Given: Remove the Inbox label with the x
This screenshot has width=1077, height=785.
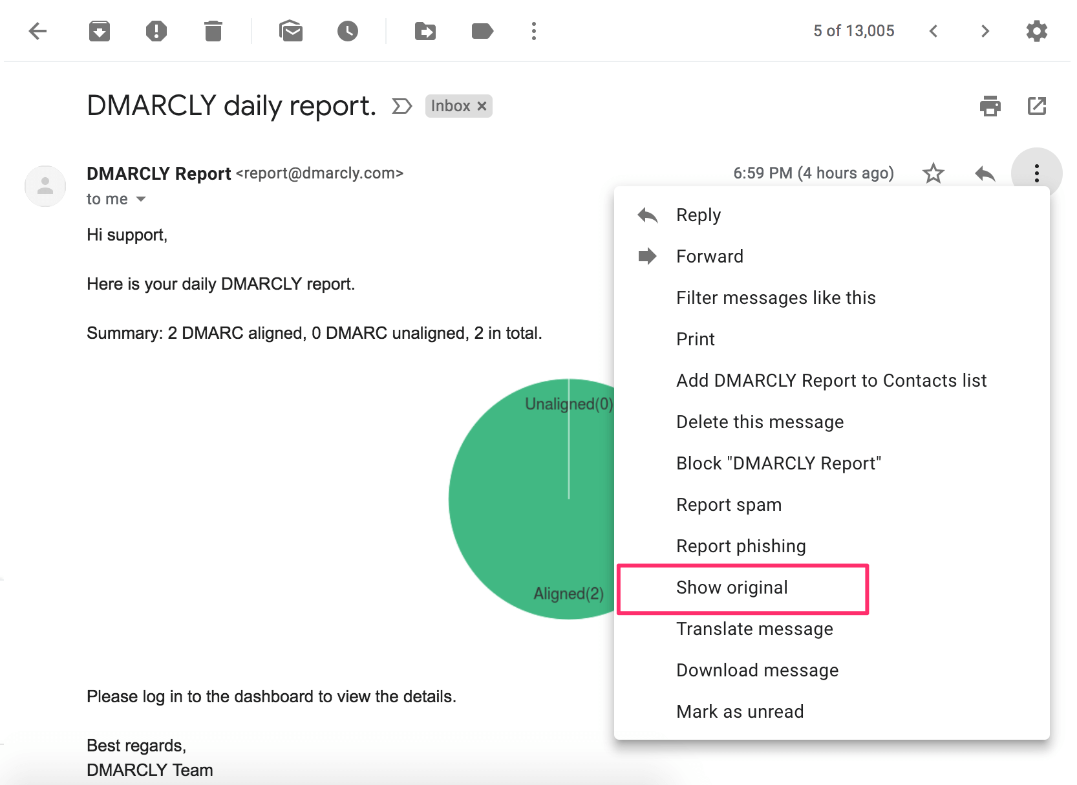Looking at the screenshot, I should point(481,105).
